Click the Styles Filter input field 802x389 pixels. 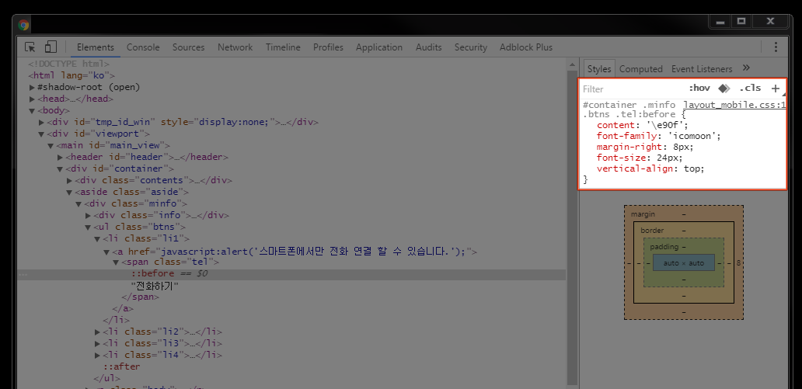tap(632, 89)
